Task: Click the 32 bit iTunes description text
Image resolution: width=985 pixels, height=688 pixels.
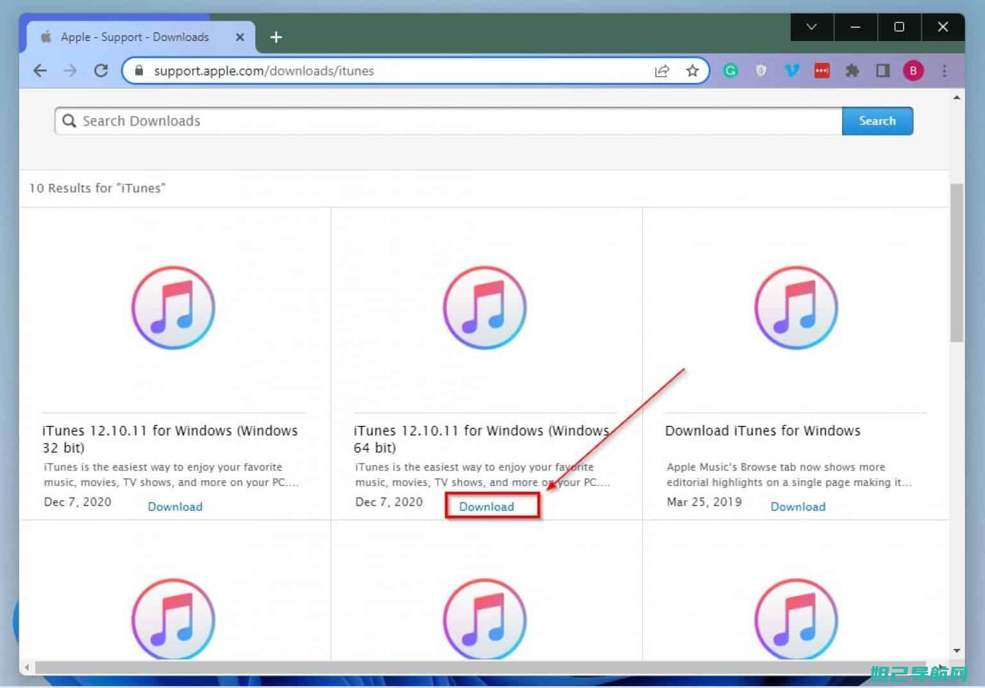Action: coord(171,474)
